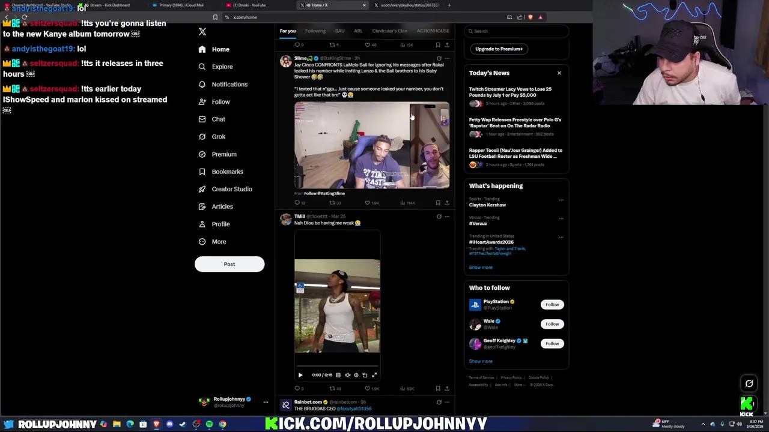Open Articles in the sidebar
Image resolution: width=769 pixels, height=432 pixels.
pos(216,206)
